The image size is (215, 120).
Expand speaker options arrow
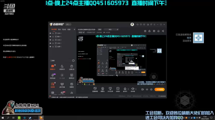(x=136, y=89)
